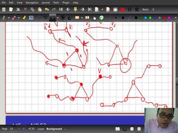Image resolution: width=178 pixels, height=133 pixels.
Task: Open the Edit menu
Action: click(x=11, y=3)
